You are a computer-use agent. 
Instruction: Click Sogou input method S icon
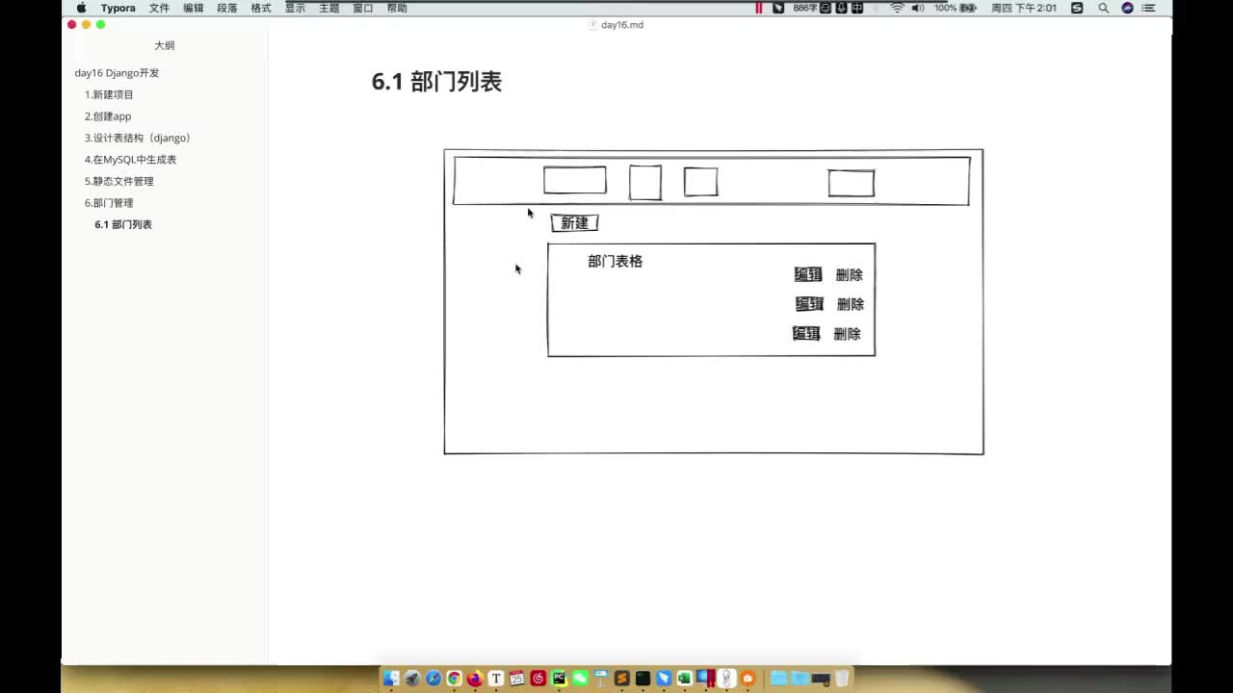click(x=1077, y=8)
